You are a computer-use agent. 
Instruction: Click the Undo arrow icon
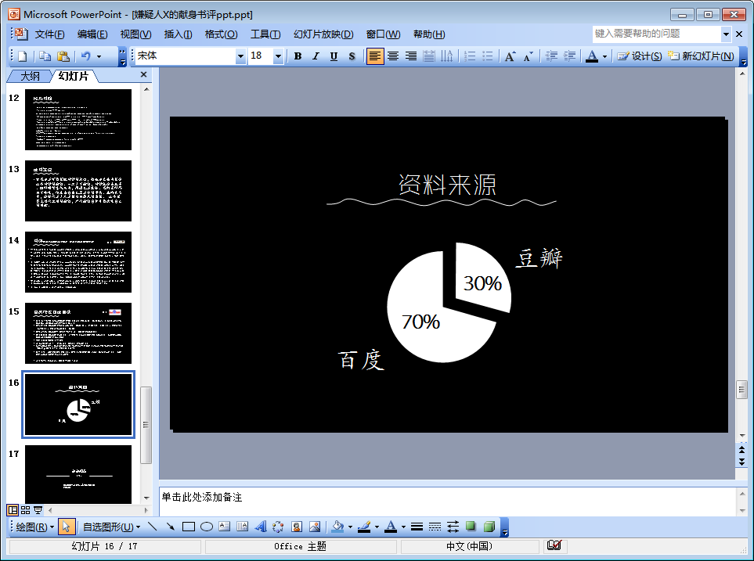click(x=85, y=56)
